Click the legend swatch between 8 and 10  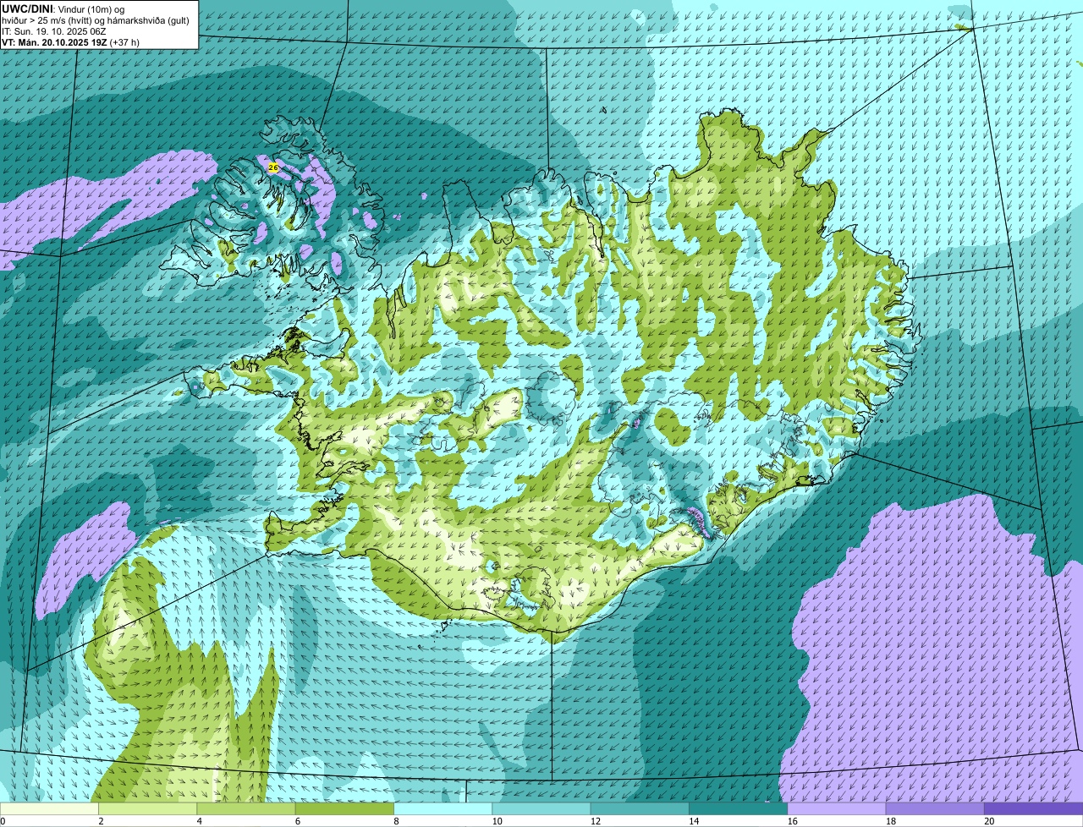click(443, 809)
